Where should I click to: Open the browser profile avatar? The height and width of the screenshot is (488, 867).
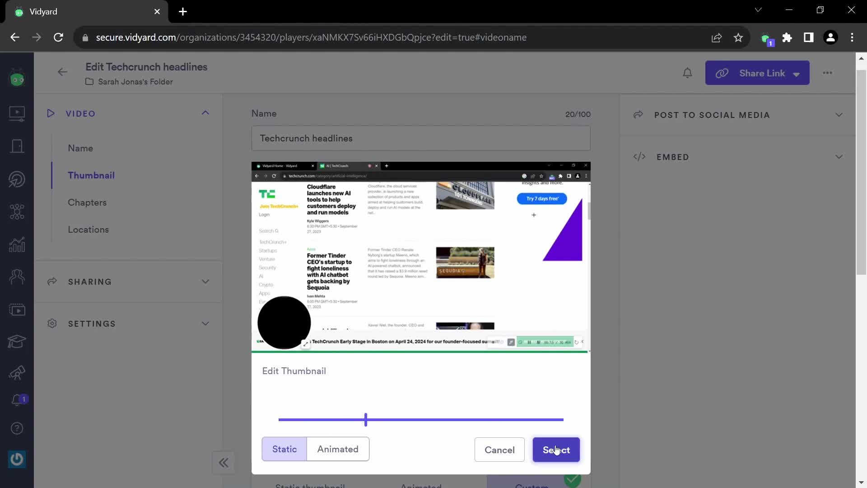point(830,38)
